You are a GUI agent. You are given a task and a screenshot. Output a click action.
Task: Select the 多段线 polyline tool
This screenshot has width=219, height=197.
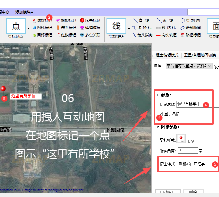(142, 28)
